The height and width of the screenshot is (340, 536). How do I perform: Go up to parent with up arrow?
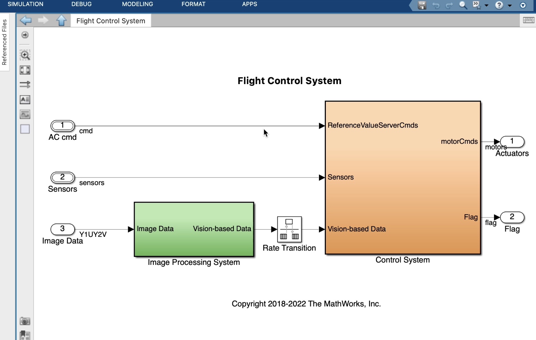click(x=61, y=20)
